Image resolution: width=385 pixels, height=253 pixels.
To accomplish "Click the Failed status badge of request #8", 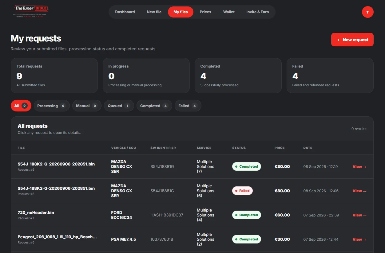I will tap(242, 191).
